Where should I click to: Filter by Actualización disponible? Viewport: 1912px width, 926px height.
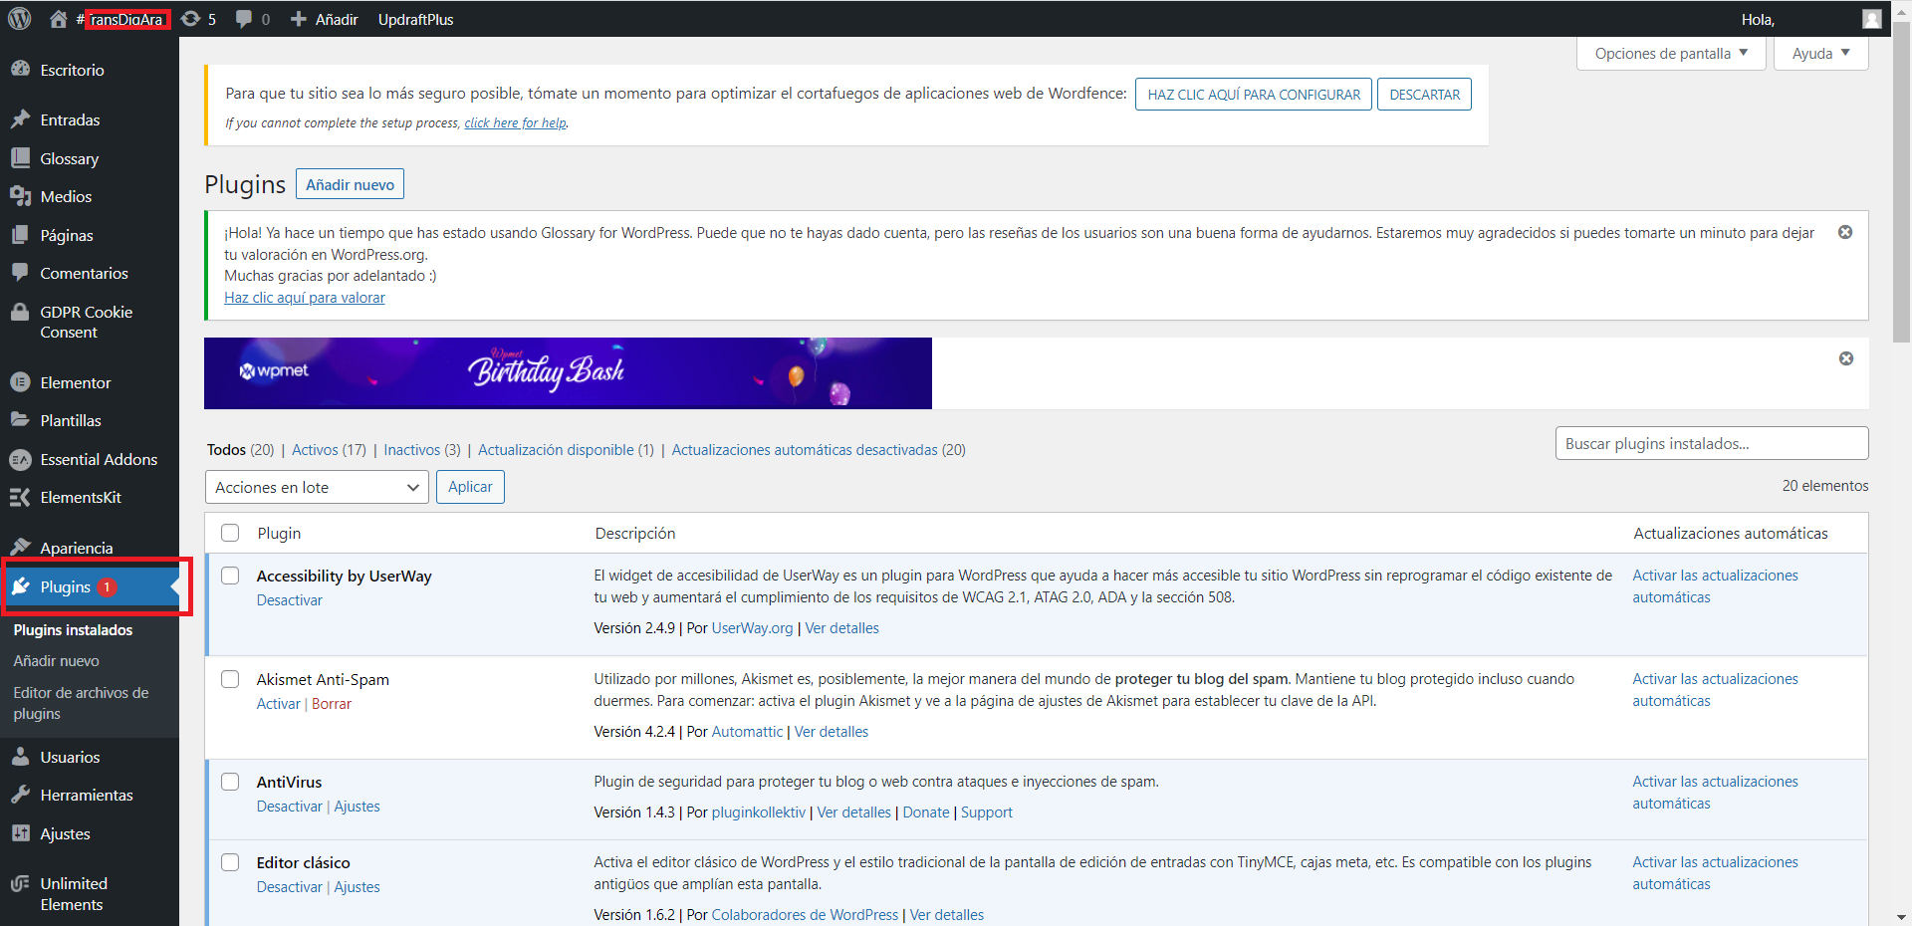[x=566, y=450]
